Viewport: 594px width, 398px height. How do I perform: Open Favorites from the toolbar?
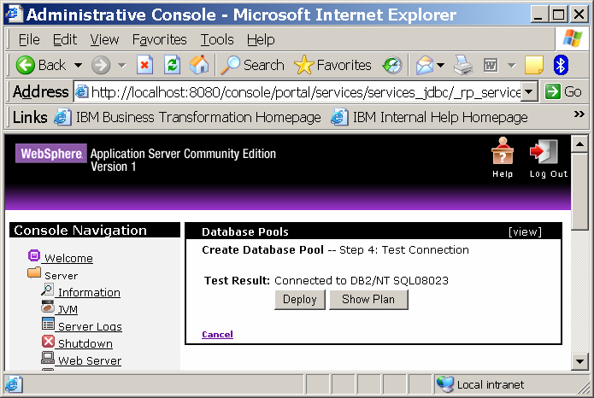click(332, 65)
